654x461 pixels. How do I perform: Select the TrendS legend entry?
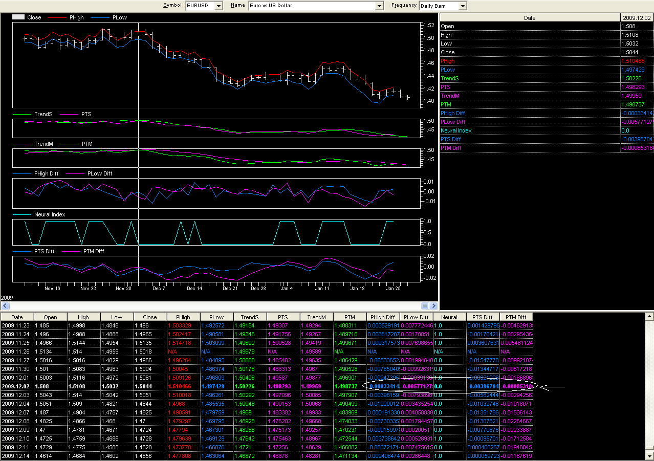point(43,114)
